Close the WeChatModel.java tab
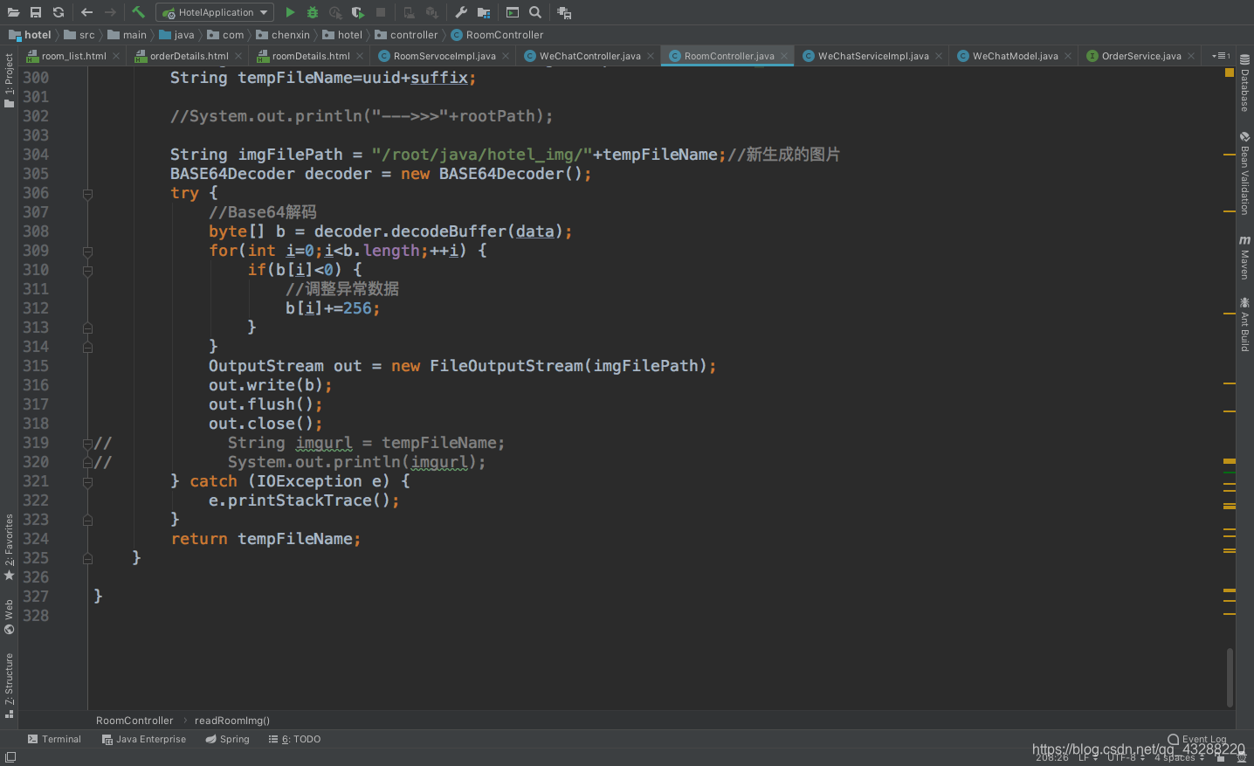Screen dimensions: 1254x766 [x=1068, y=56]
